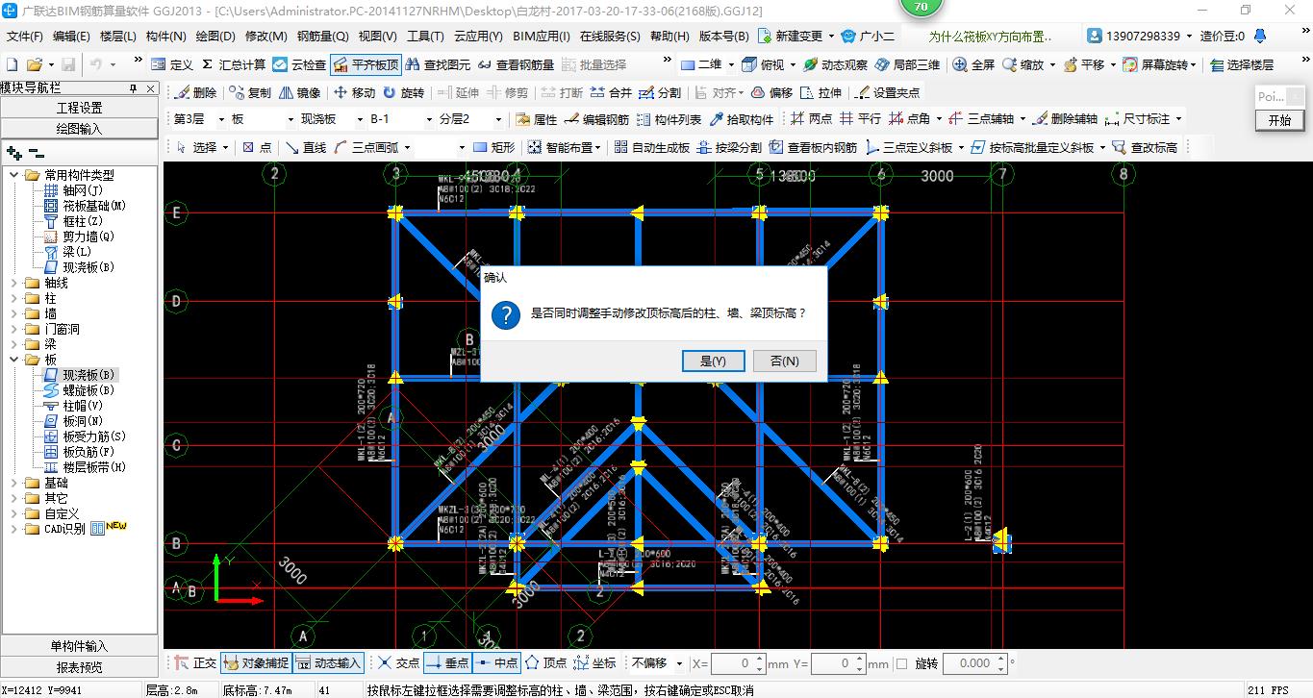Select the 旋转 tool
1313x698 pixels.
[403, 92]
